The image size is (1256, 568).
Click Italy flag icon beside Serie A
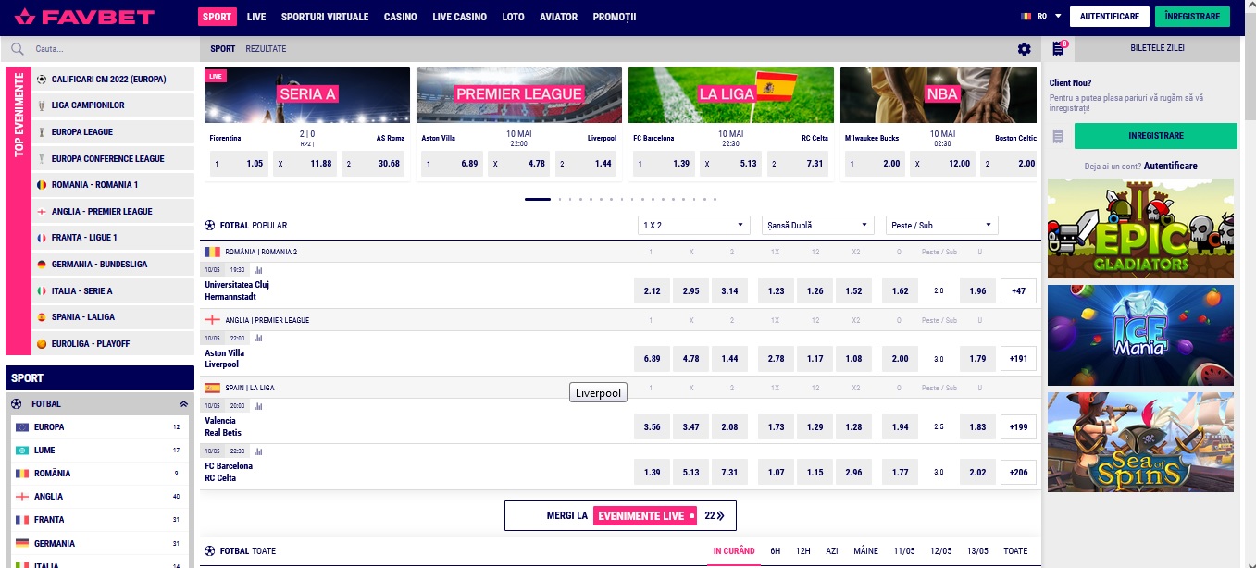(x=41, y=290)
